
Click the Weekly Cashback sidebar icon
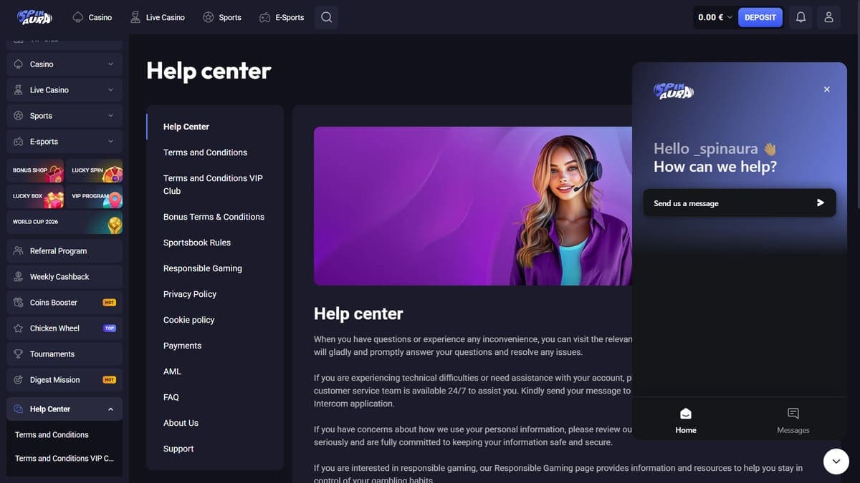point(19,277)
